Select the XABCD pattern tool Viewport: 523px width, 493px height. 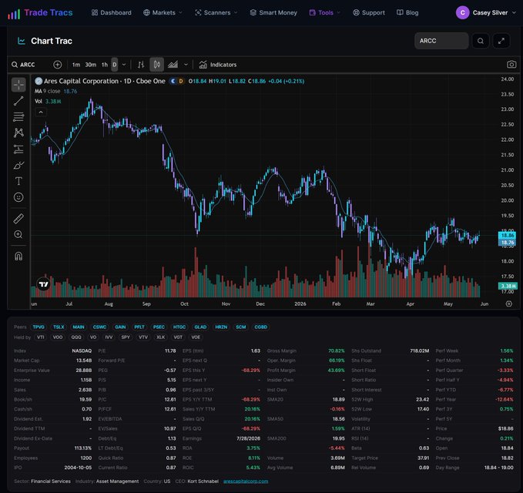coord(18,132)
